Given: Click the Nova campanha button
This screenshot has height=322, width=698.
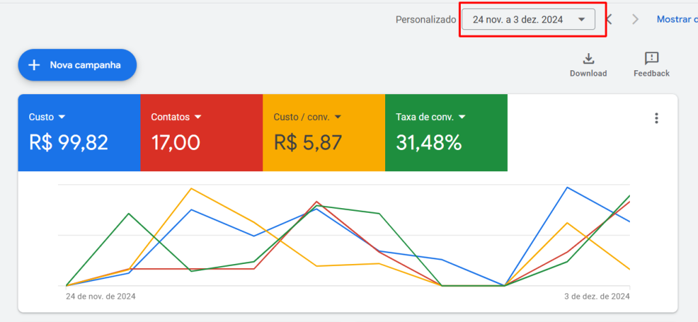Looking at the screenshot, I should [78, 65].
